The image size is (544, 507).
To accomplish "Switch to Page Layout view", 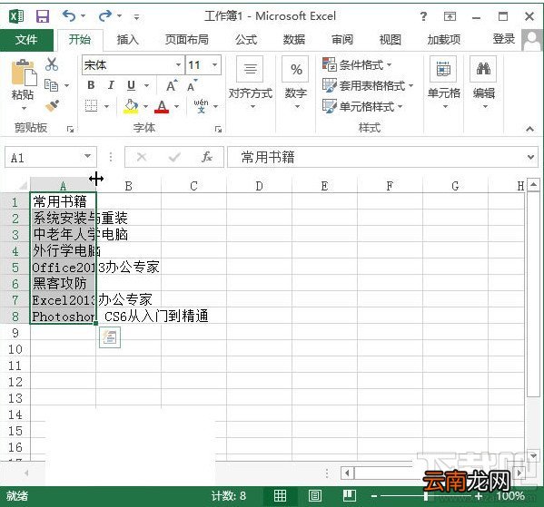I will (x=314, y=496).
